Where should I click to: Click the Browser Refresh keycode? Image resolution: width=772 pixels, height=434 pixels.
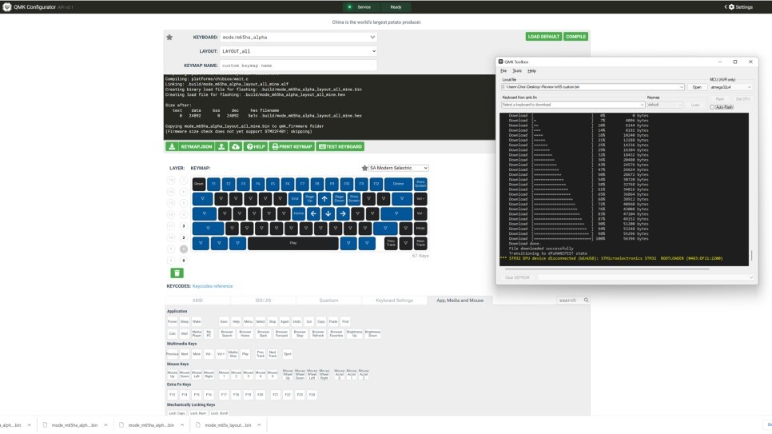[317, 333]
